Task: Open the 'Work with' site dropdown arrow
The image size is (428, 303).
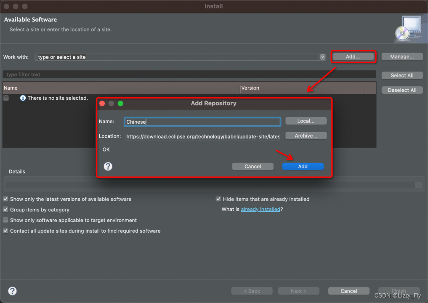Action: [323, 57]
